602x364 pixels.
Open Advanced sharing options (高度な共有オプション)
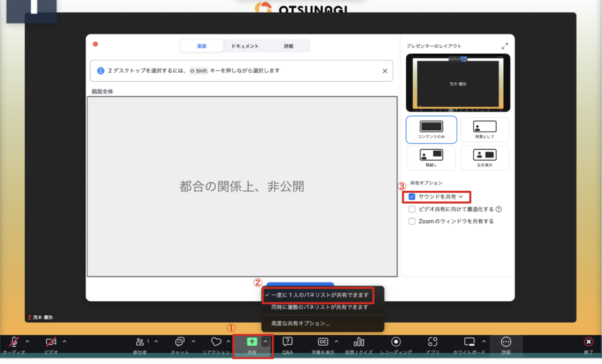click(300, 323)
